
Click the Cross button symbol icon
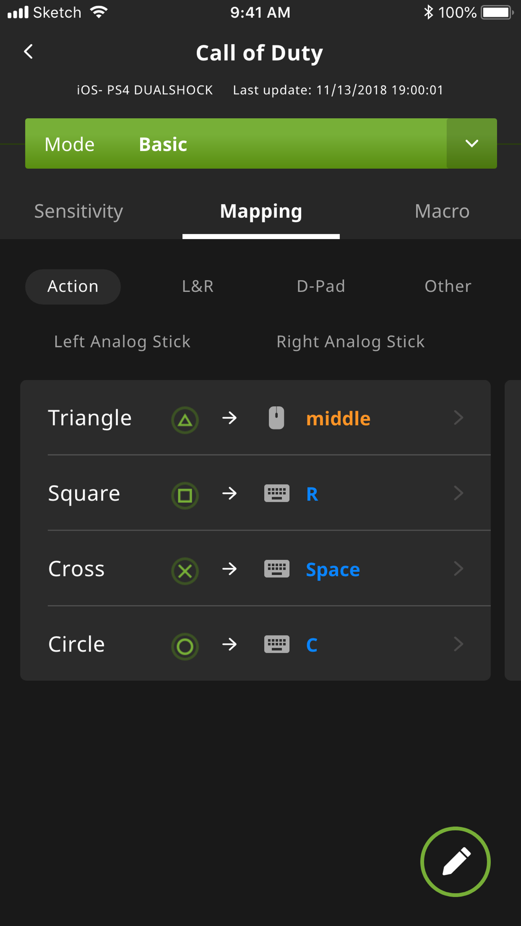point(185,571)
